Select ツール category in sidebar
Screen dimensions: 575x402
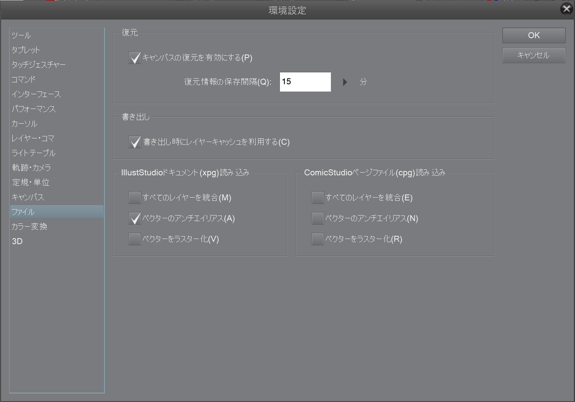pos(57,35)
